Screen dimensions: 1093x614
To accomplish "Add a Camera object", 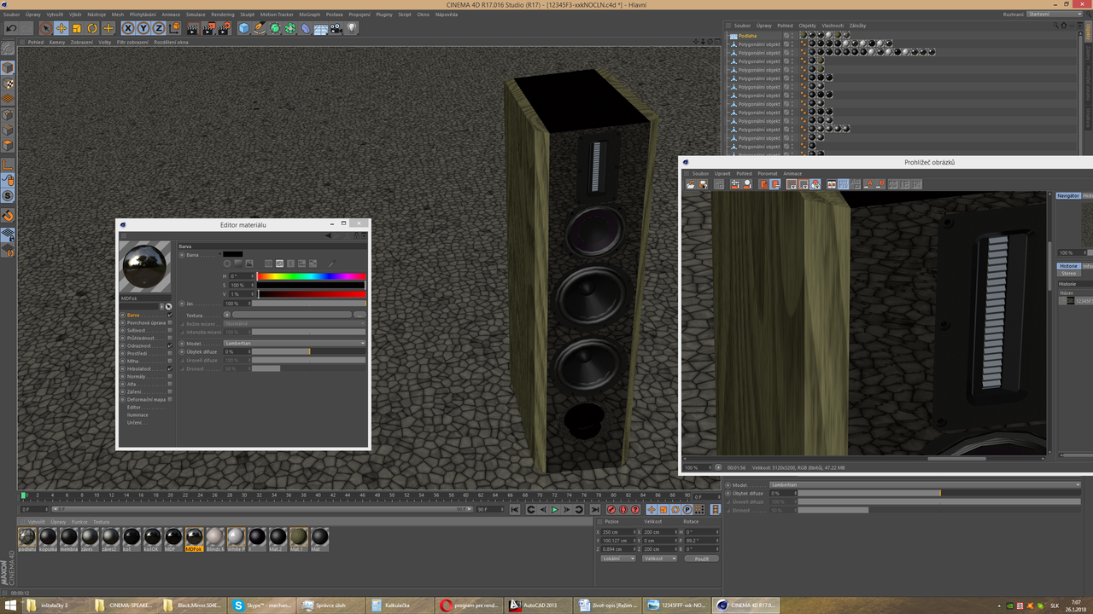I will coord(336,28).
